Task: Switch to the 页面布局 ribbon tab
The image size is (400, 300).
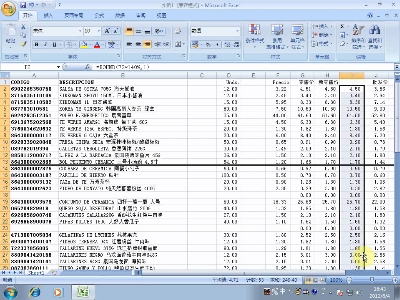Action: pyautogui.click(x=74, y=15)
